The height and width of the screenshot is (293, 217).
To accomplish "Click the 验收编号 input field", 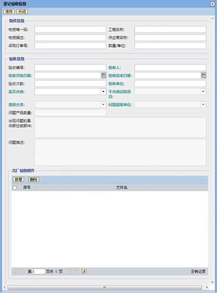I will coord(70,68).
